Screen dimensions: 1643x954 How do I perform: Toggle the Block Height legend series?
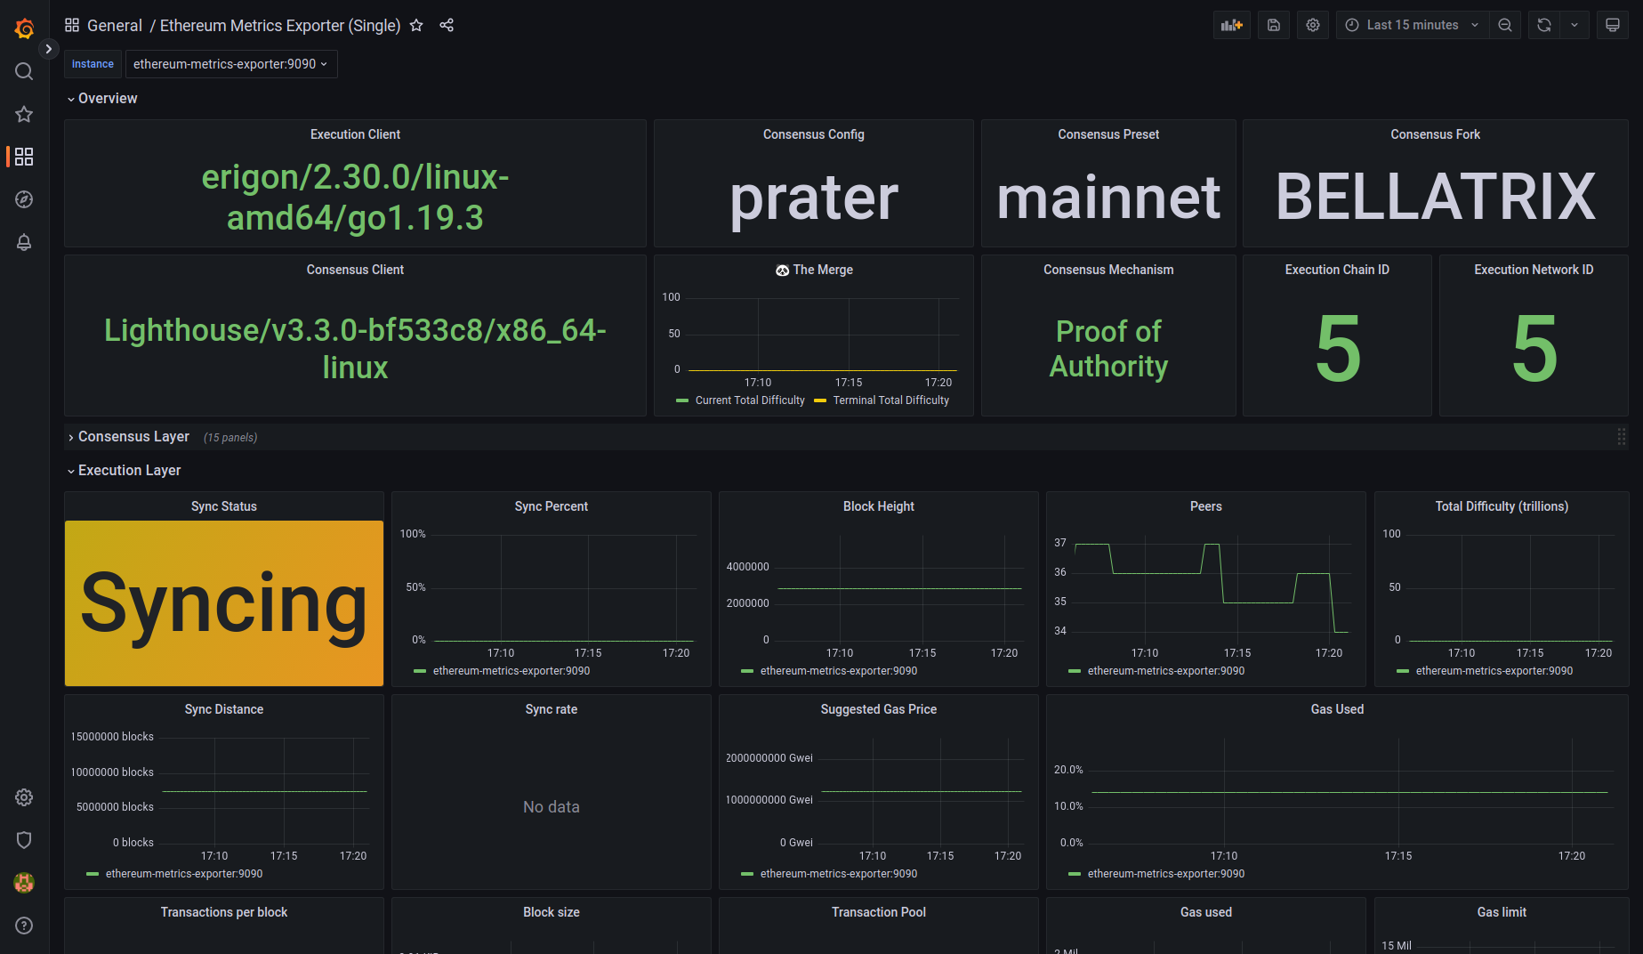tap(839, 671)
